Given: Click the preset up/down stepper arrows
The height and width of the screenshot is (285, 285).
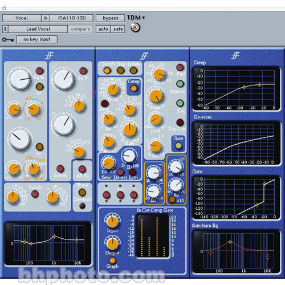Looking at the screenshot, I should point(5,29).
